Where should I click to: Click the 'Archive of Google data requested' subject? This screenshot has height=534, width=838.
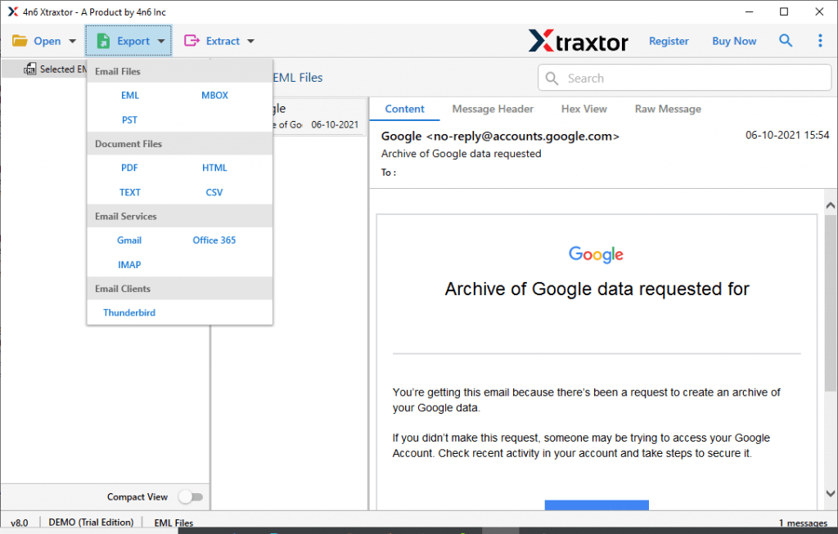click(x=462, y=154)
